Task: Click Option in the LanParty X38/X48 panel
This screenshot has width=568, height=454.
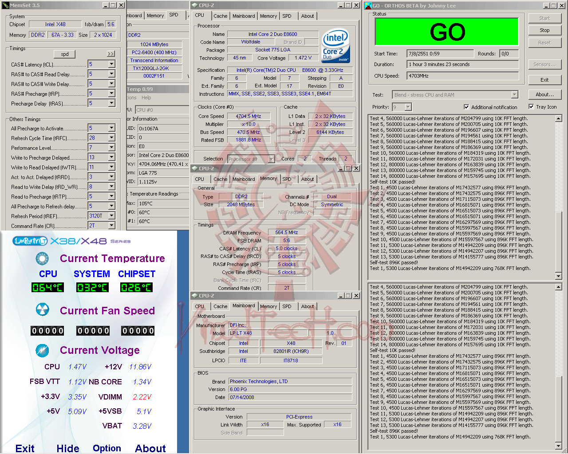Action: coord(107,448)
